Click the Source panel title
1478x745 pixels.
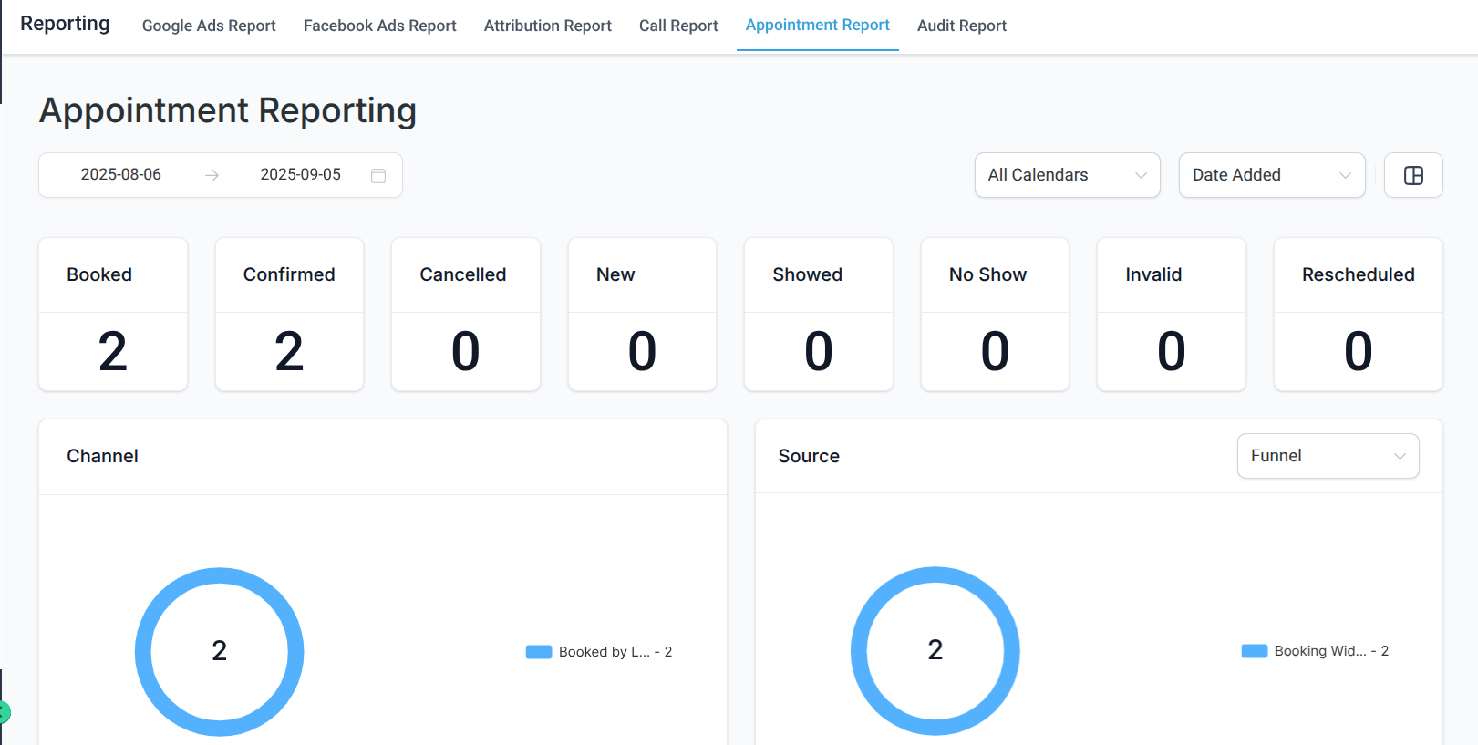point(809,456)
